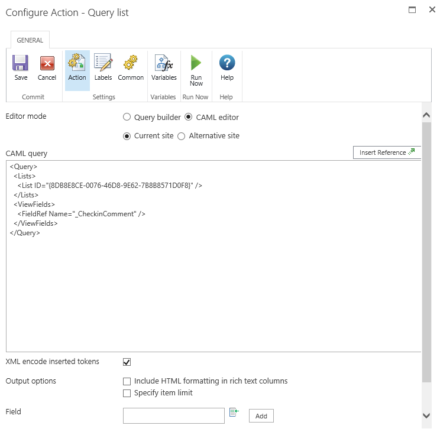Enable Include HTML formatting in rich text columns
440x432 pixels.
pos(127,381)
